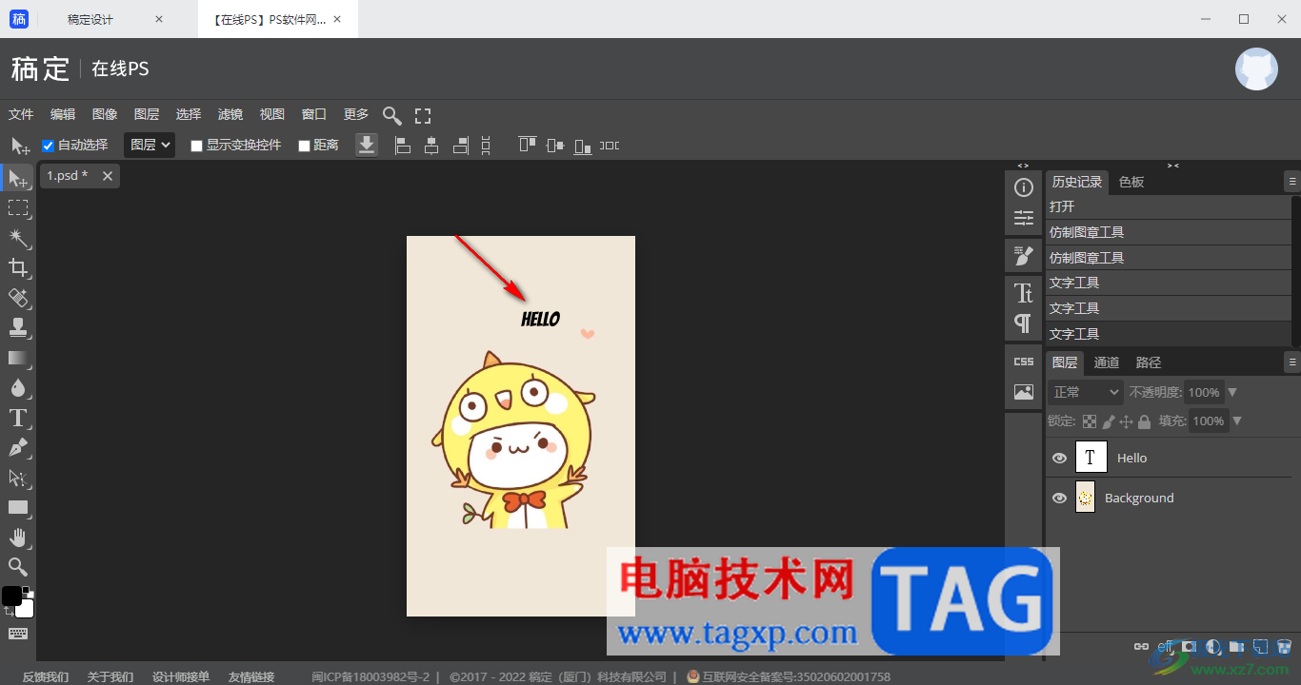Click the on-screen keyboard icon
This screenshot has height=685, width=1301.
click(x=18, y=633)
